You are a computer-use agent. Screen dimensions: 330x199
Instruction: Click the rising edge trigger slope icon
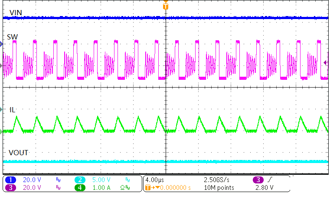pyautogui.click(x=270, y=180)
